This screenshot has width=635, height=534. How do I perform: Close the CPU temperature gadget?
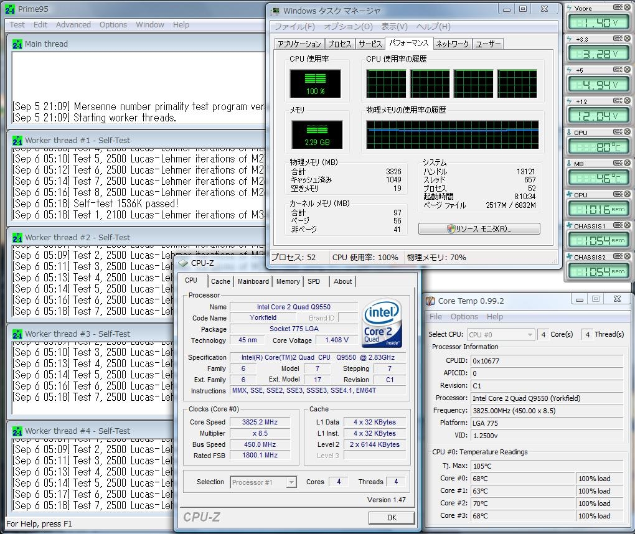pyautogui.click(x=626, y=132)
